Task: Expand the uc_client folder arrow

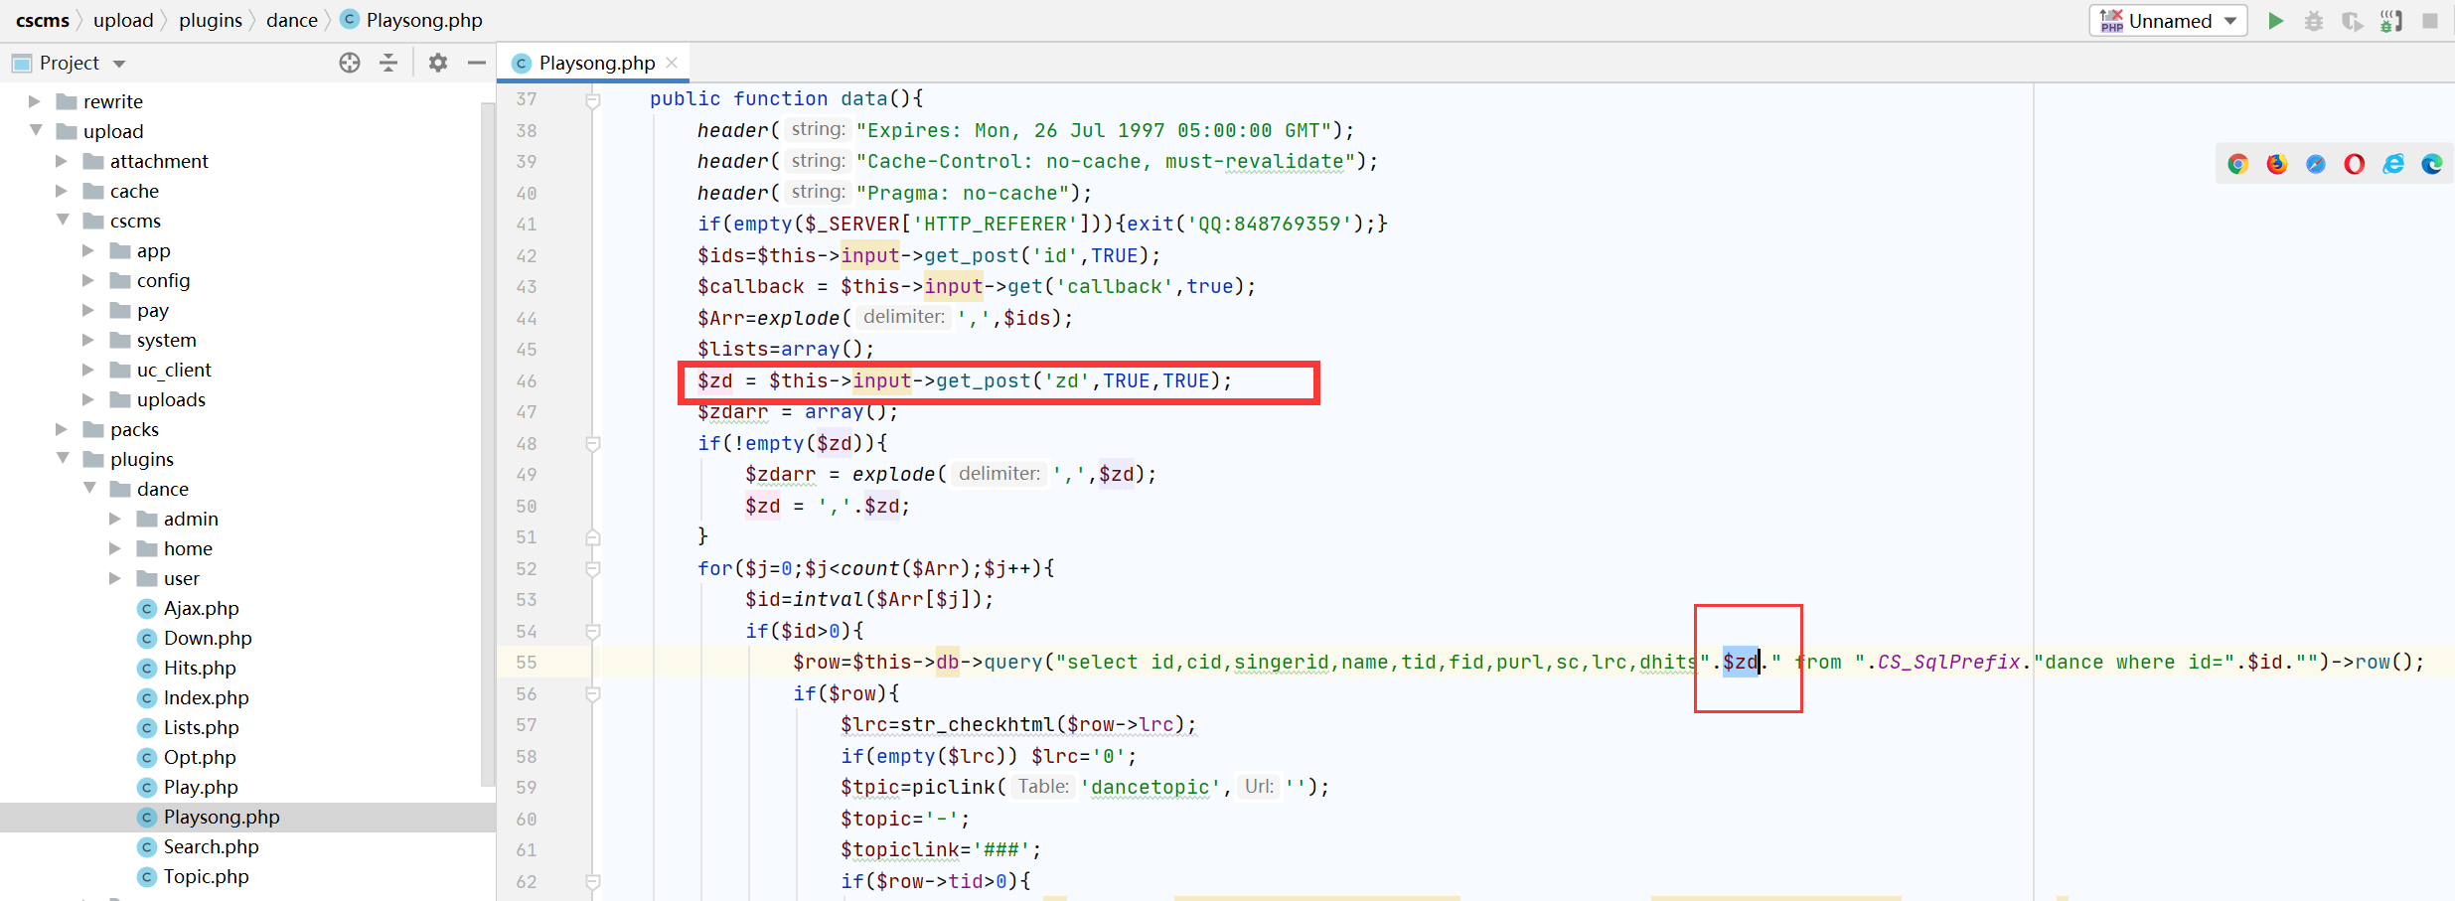Action: [x=88, y=370]
